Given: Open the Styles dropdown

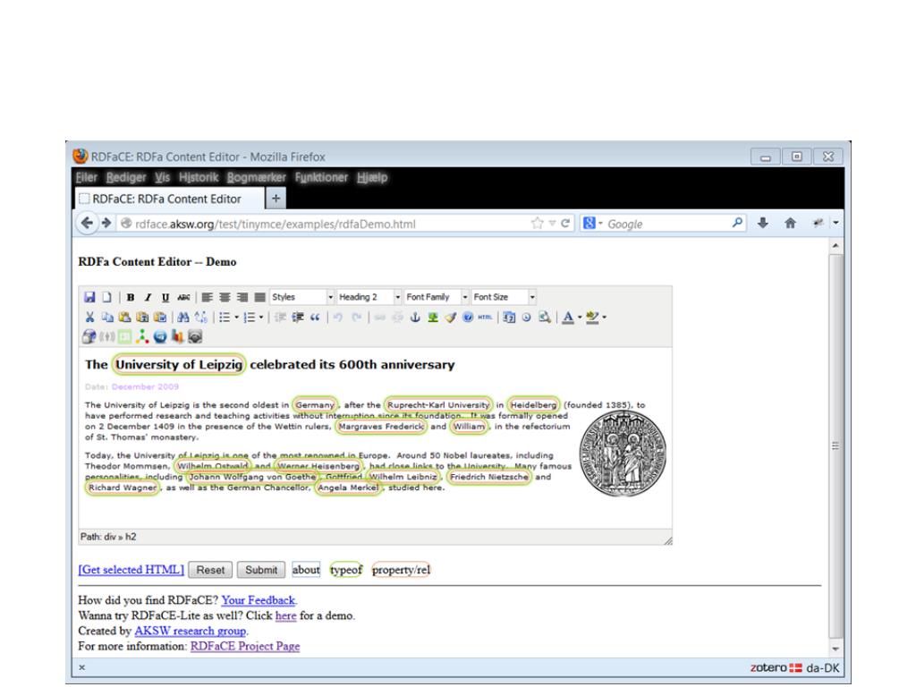Looking at the screenshot, I should (x=302, y=297).
